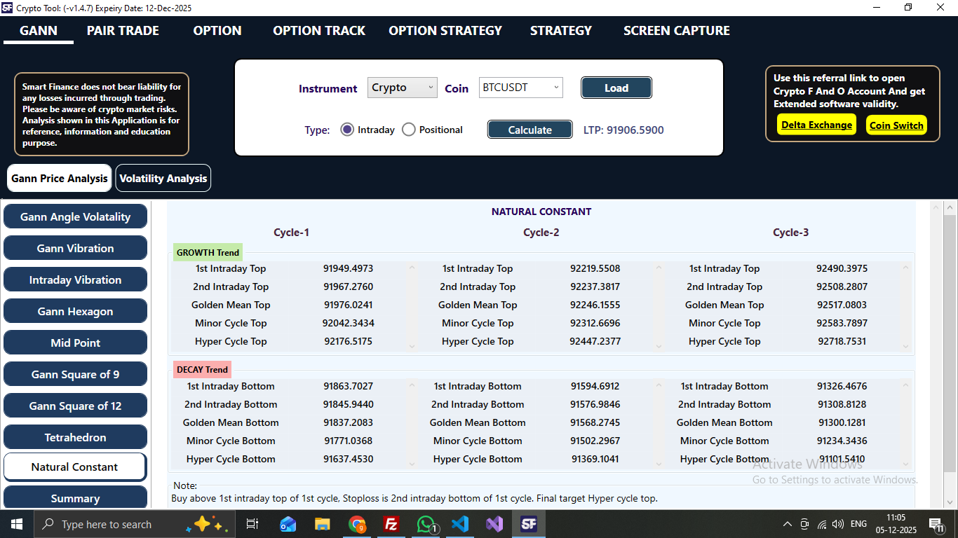The image size is (958, 538).
Task: Select Gann Square of 9 analysis
Action: click(75, 374)
